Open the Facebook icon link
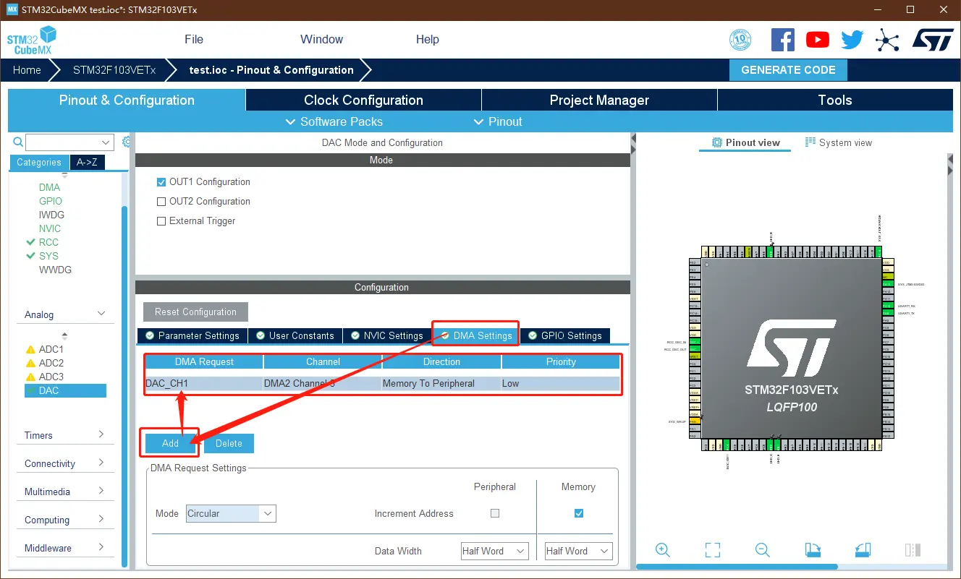 point(783,40)
